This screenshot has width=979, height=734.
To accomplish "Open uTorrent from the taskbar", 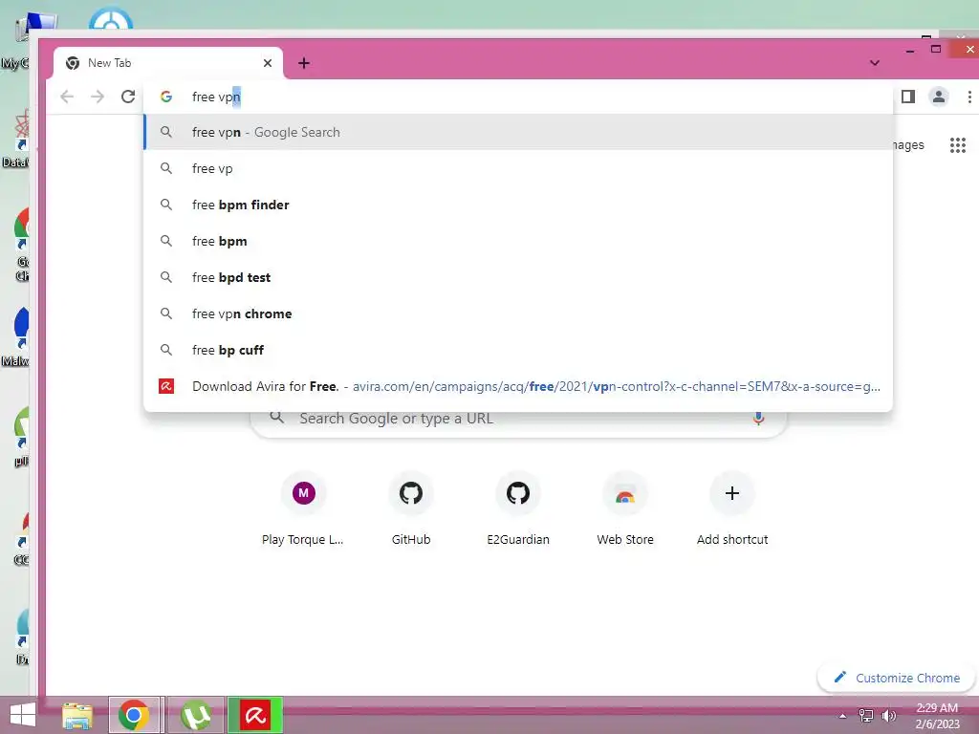I will coord(195,715).
